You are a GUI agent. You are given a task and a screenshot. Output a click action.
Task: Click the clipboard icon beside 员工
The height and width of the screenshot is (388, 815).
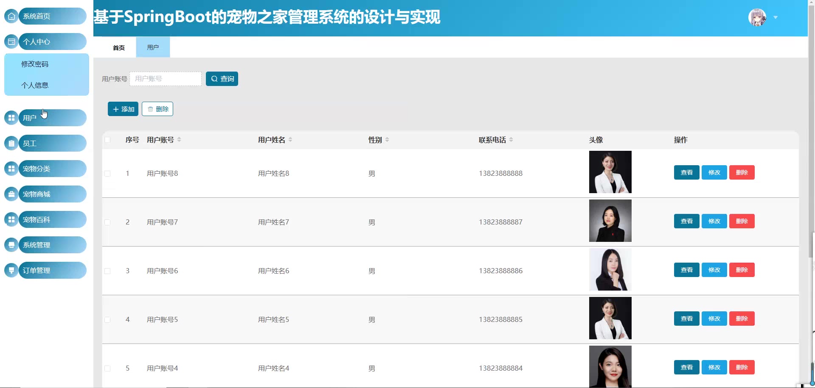point(11,143)
